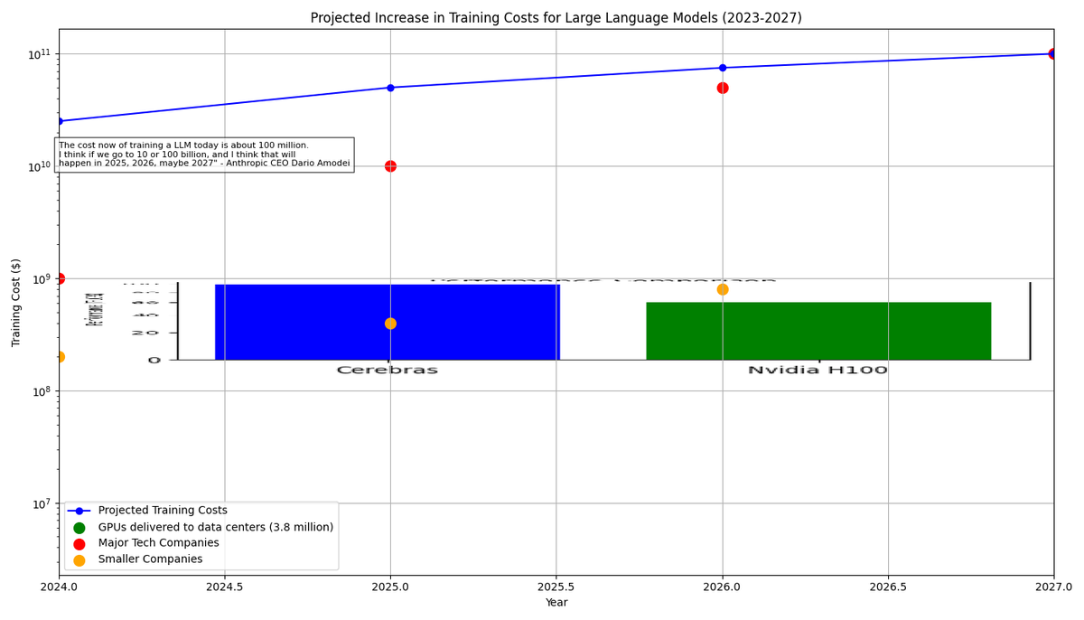Click the 10^7 y-axis tick label
1084x620 pixels.
tap(42, 503)
